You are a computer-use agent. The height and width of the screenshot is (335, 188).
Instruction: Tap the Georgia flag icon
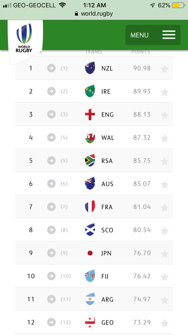90,322
